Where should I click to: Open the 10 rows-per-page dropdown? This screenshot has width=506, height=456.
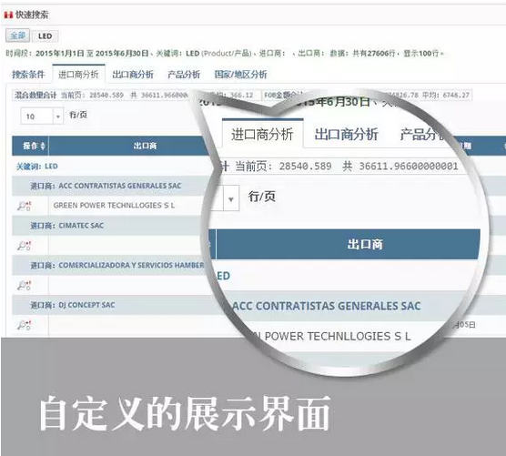point(42,117)
